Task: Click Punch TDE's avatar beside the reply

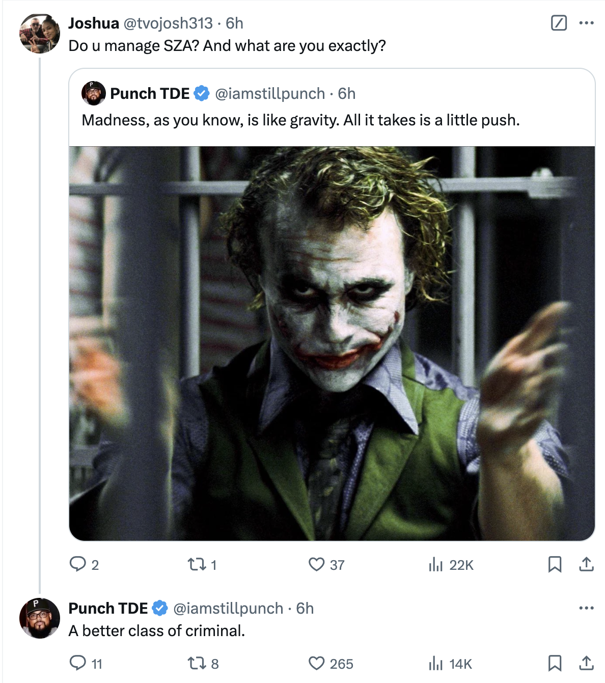Action: [x=40, y=618]
